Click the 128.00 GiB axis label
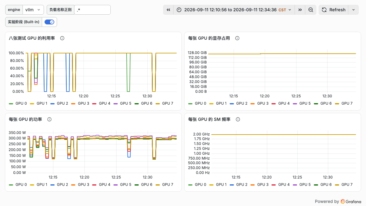366x206 pixels. pos(197,53)
